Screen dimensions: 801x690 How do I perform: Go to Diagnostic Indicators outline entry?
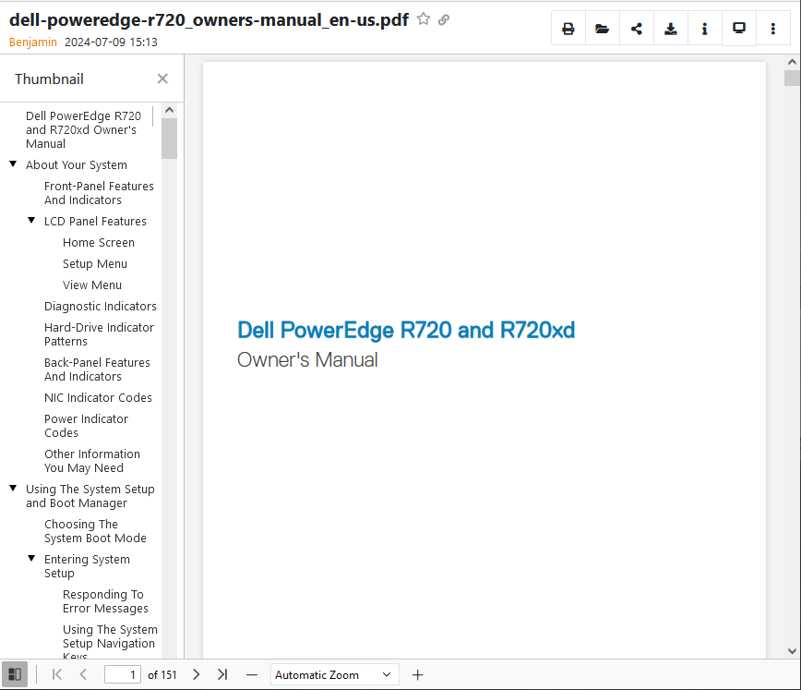(x=101, y=307)
